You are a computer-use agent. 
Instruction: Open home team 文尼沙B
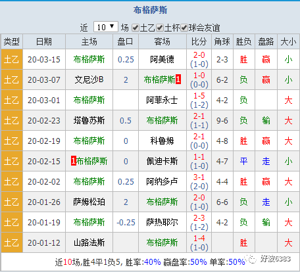[89, 79]
